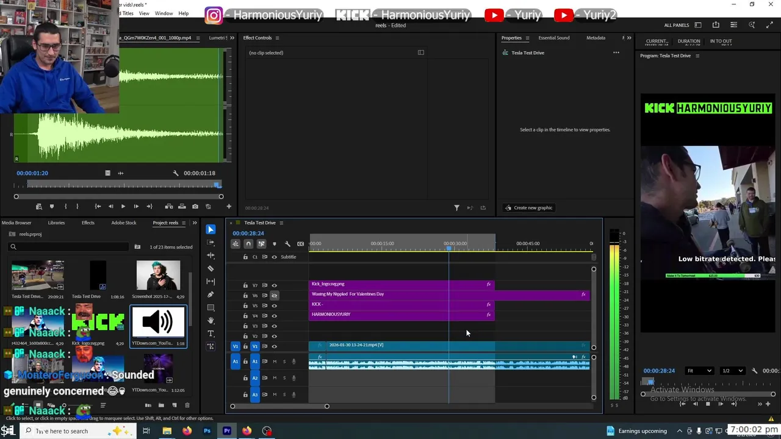The image size is (781, 439).
Task: Select the Razor tool
Action: (211, 268)
